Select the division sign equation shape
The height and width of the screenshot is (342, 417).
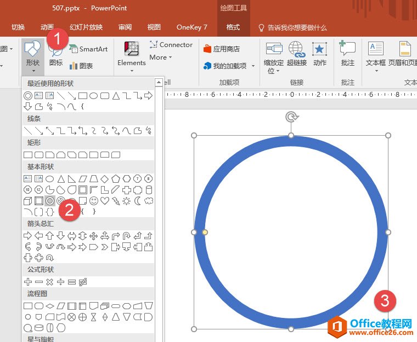61,282
